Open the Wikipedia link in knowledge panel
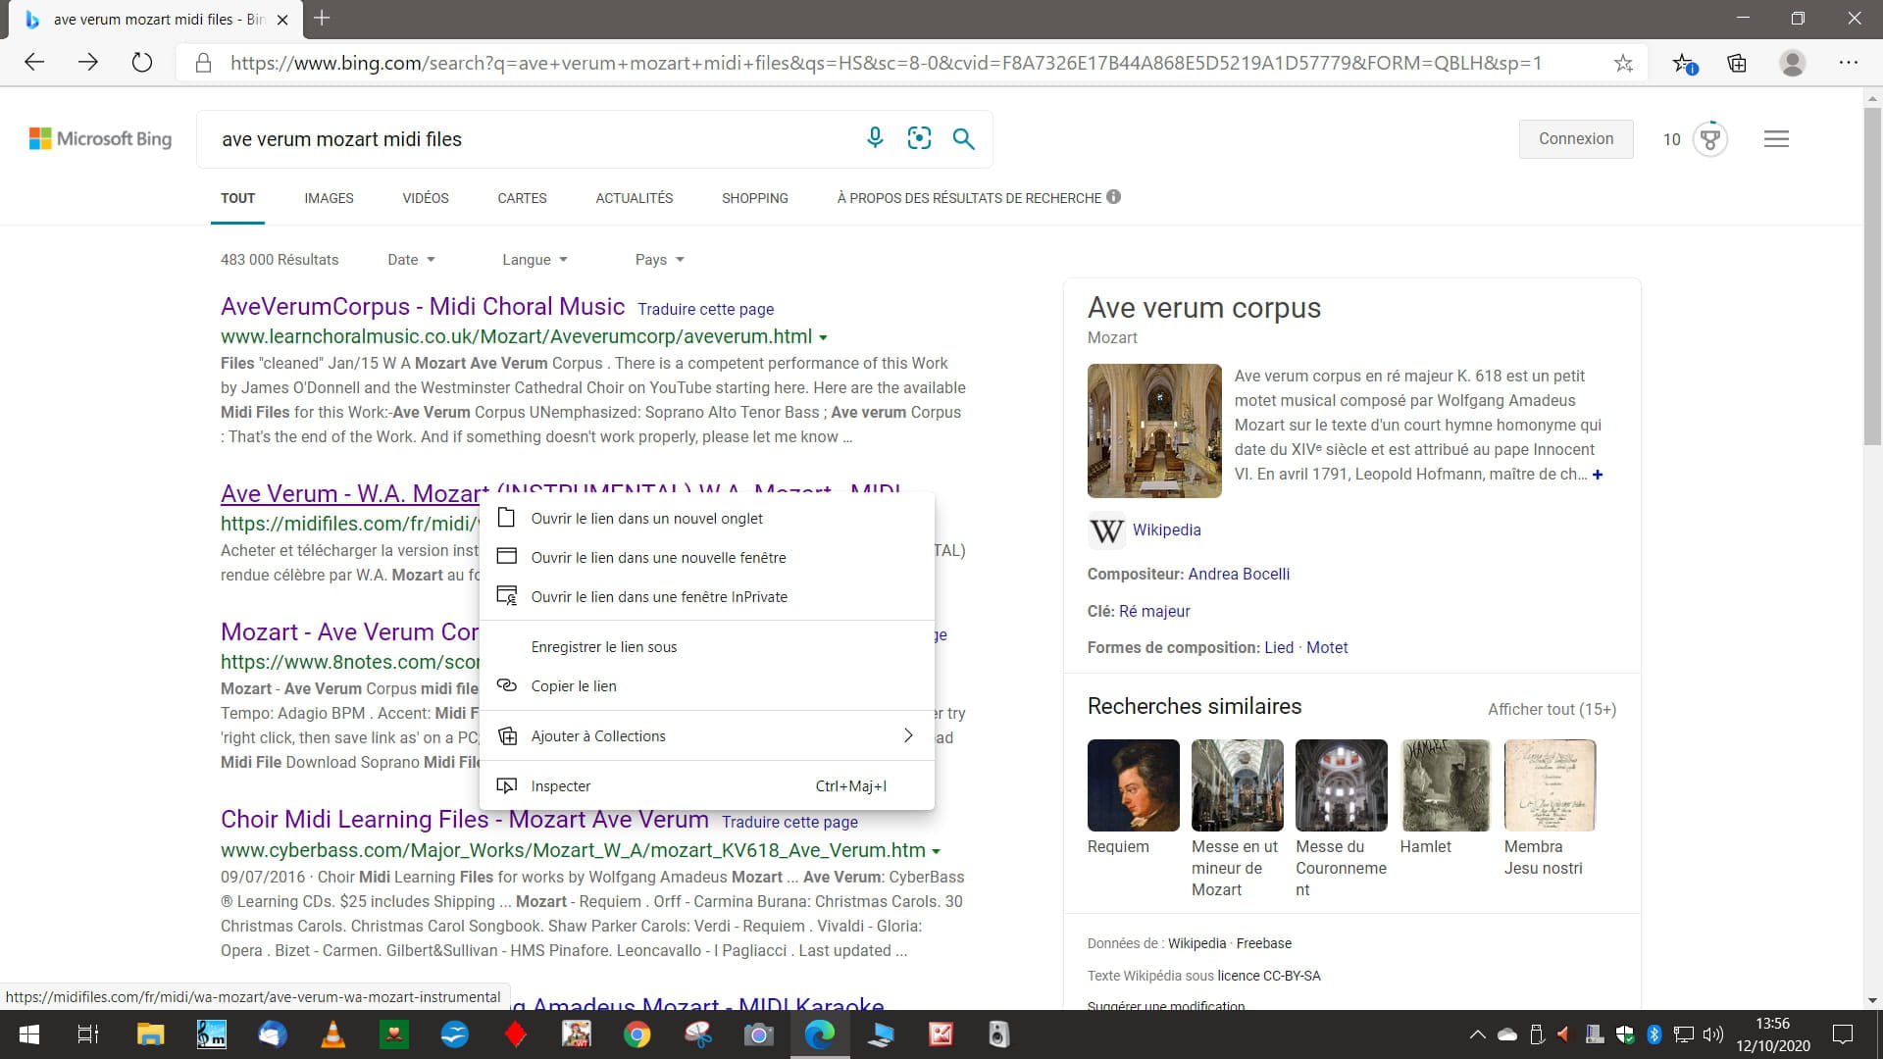This screenshot has height=1059, width=1883. click(x=1166, y=529)
